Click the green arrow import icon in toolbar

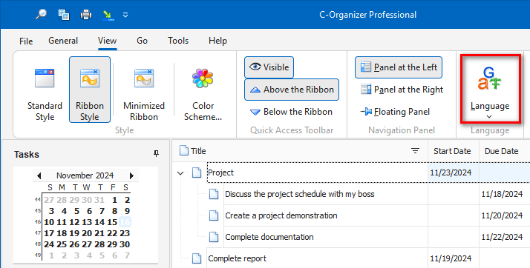pyautogui.click(x=108, y=15)
